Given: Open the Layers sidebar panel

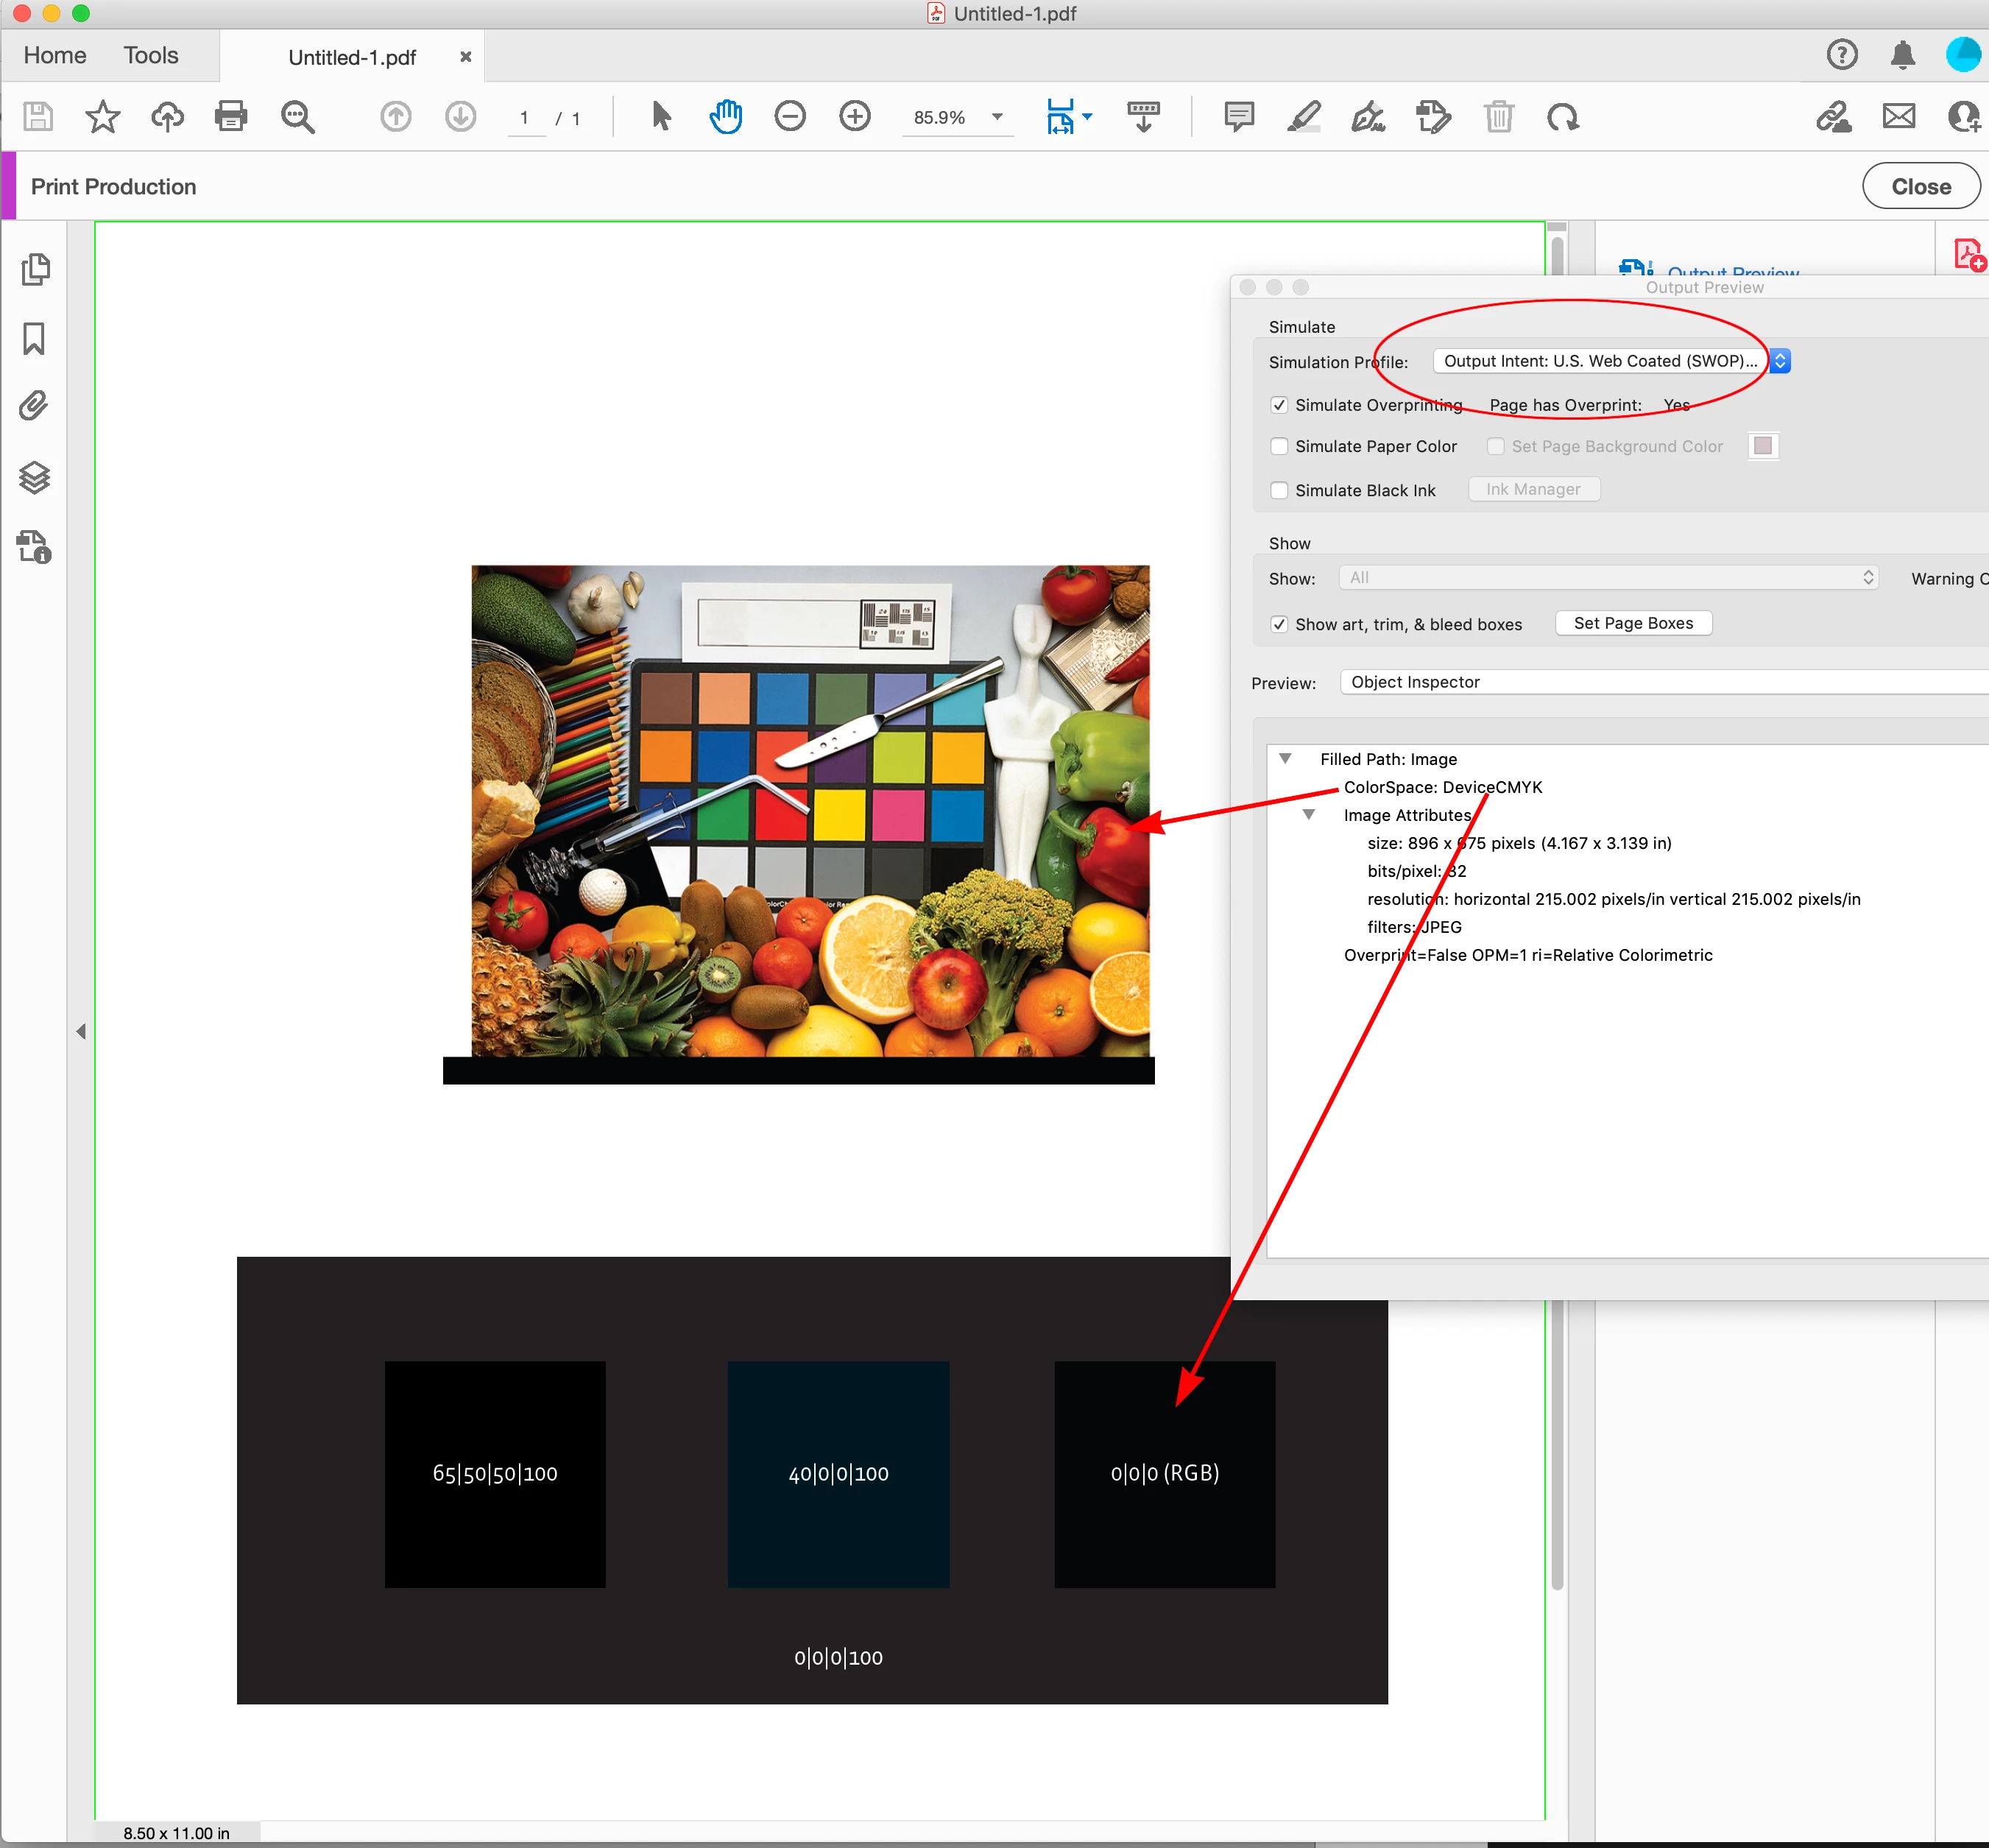Looking at the screenshot, I should click(x=34, y=477).
